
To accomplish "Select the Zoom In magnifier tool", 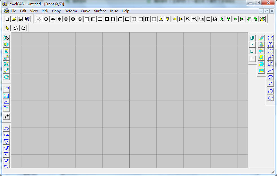I will pos(188,19).
